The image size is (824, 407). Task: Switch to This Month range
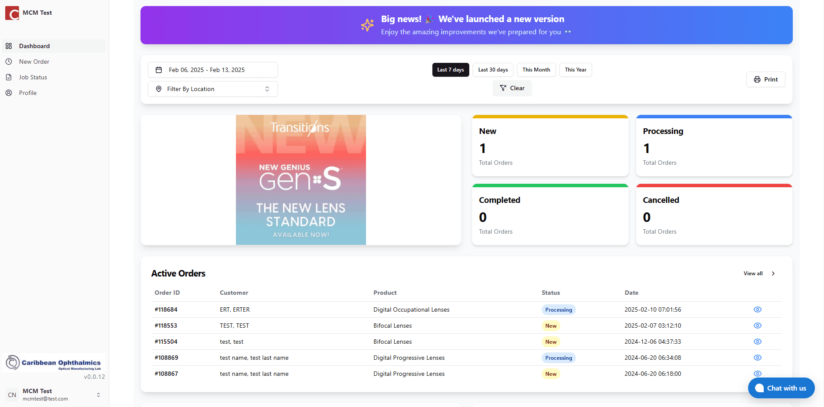pos(536,70)
